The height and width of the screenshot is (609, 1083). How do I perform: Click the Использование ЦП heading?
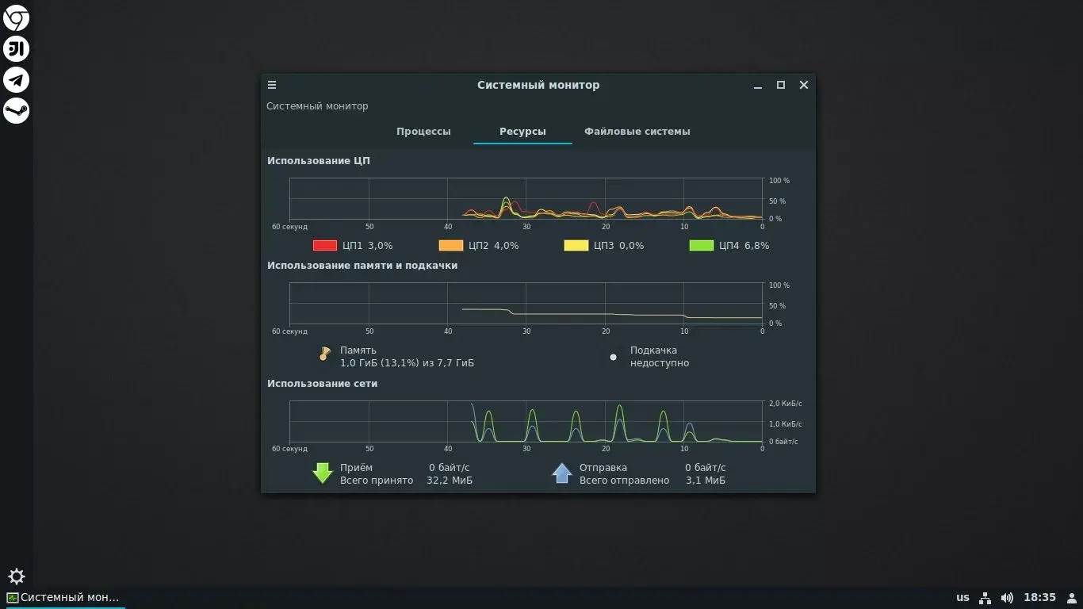click(319, 161)
